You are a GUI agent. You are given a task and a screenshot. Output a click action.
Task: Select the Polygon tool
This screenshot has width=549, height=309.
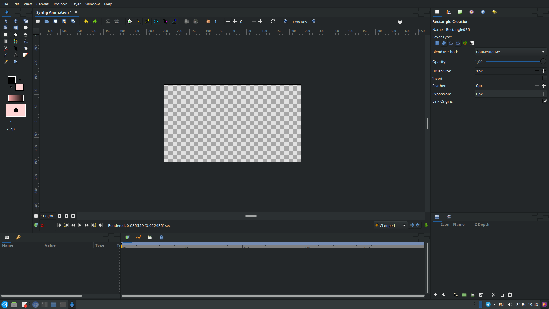(x=26, y=35)
